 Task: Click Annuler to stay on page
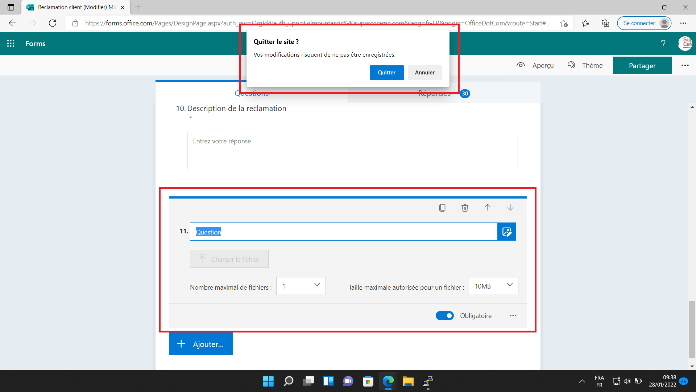424,73
